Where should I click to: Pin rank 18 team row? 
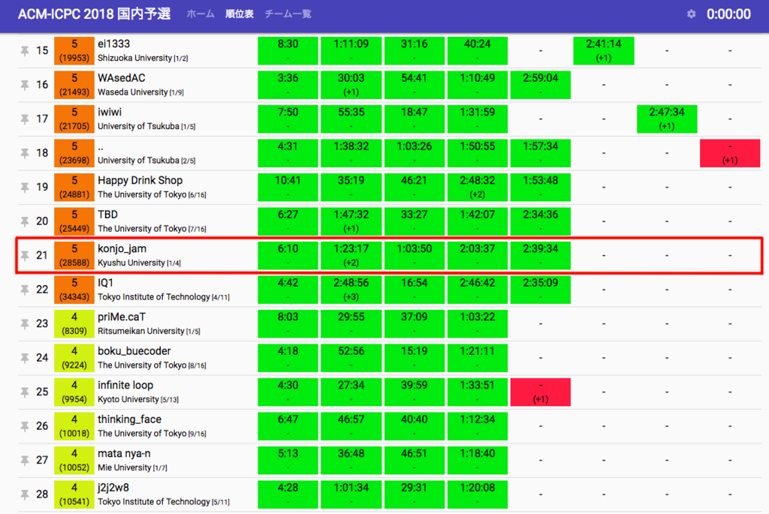(x=25, y=153)
